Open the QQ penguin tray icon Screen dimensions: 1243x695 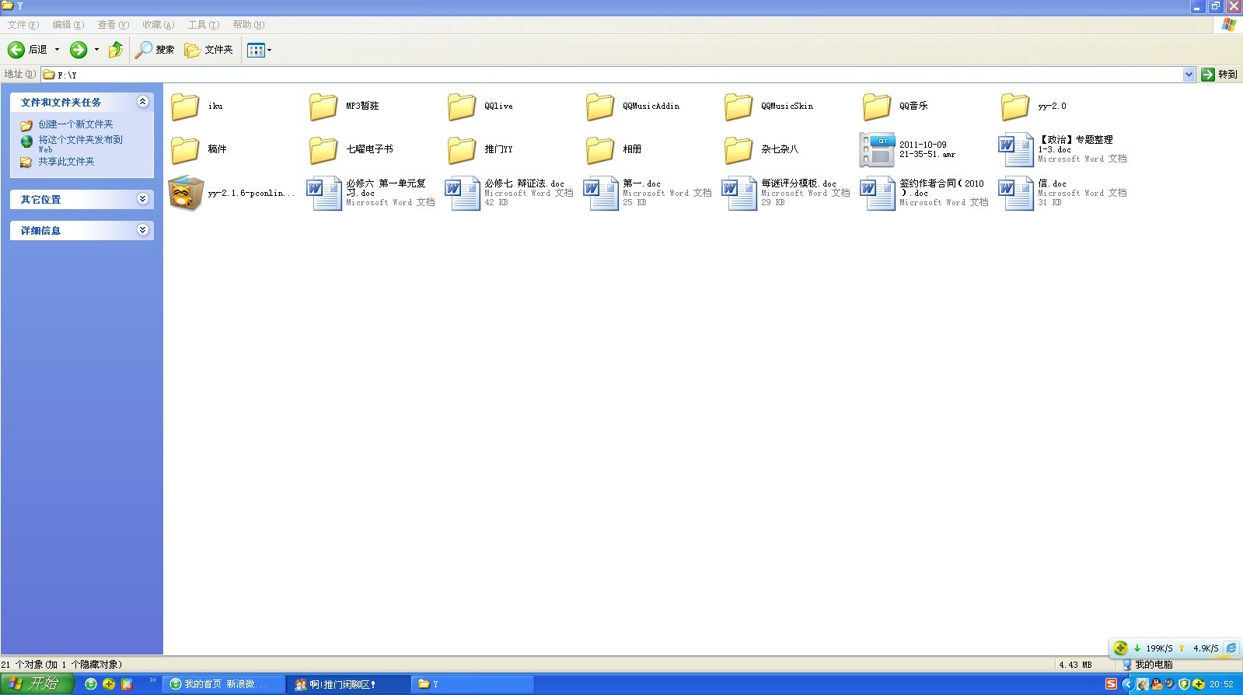pos(1157,684)
